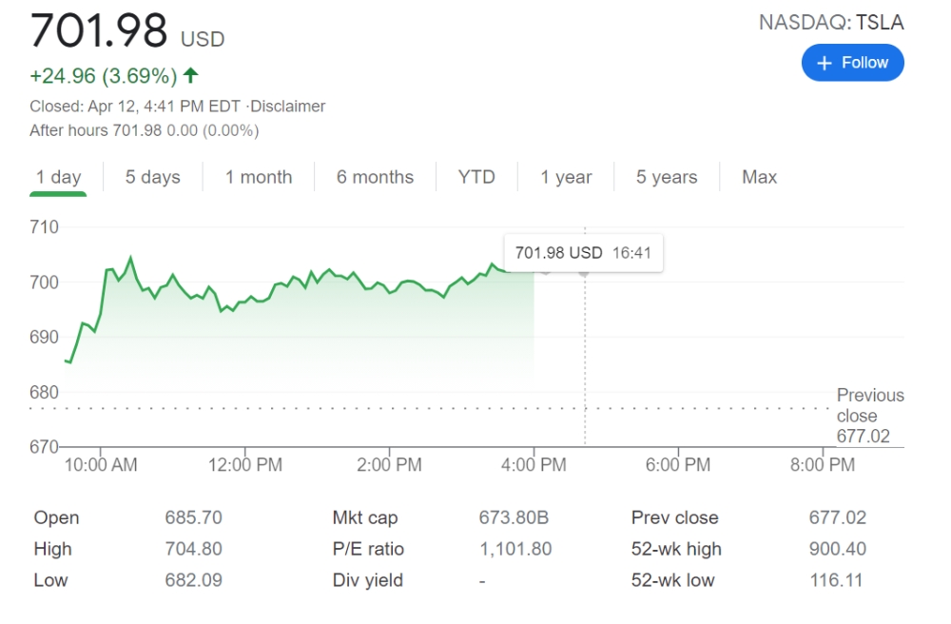Switch to the 5 days range
The image size is (951, 624).
[152, 177]
